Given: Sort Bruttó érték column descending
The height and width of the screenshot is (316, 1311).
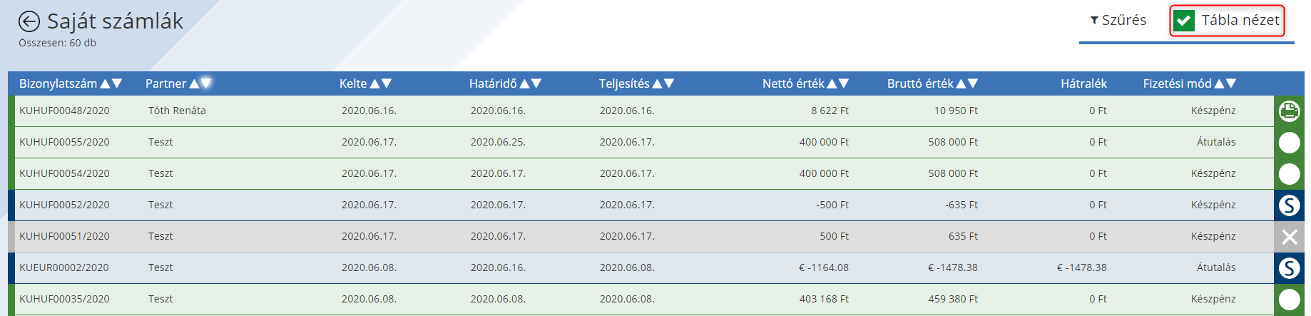Looking at the screenshot, I should (972, 83).
